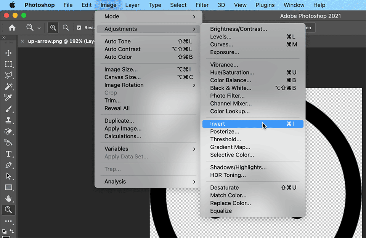The width and height of the screenshot is (366, 238).
Task: Choose Auto Contrast
Action: [148, 49]
